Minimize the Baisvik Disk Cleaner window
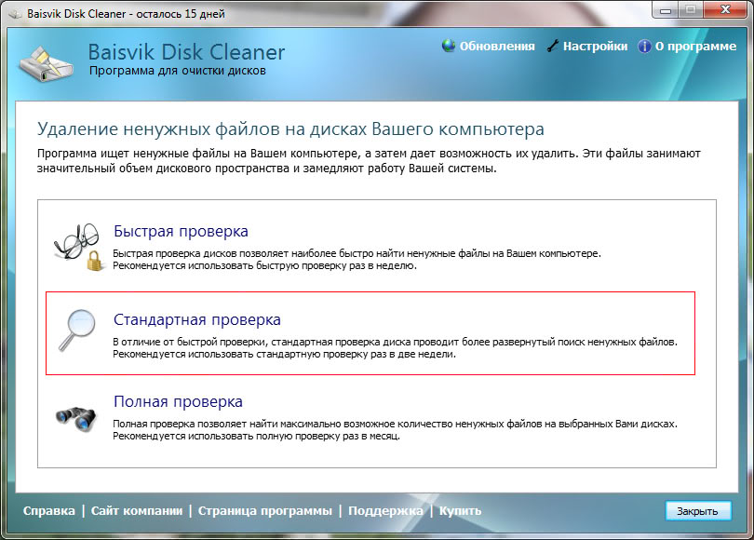This screenshot has height=540, width=754. 666,10
